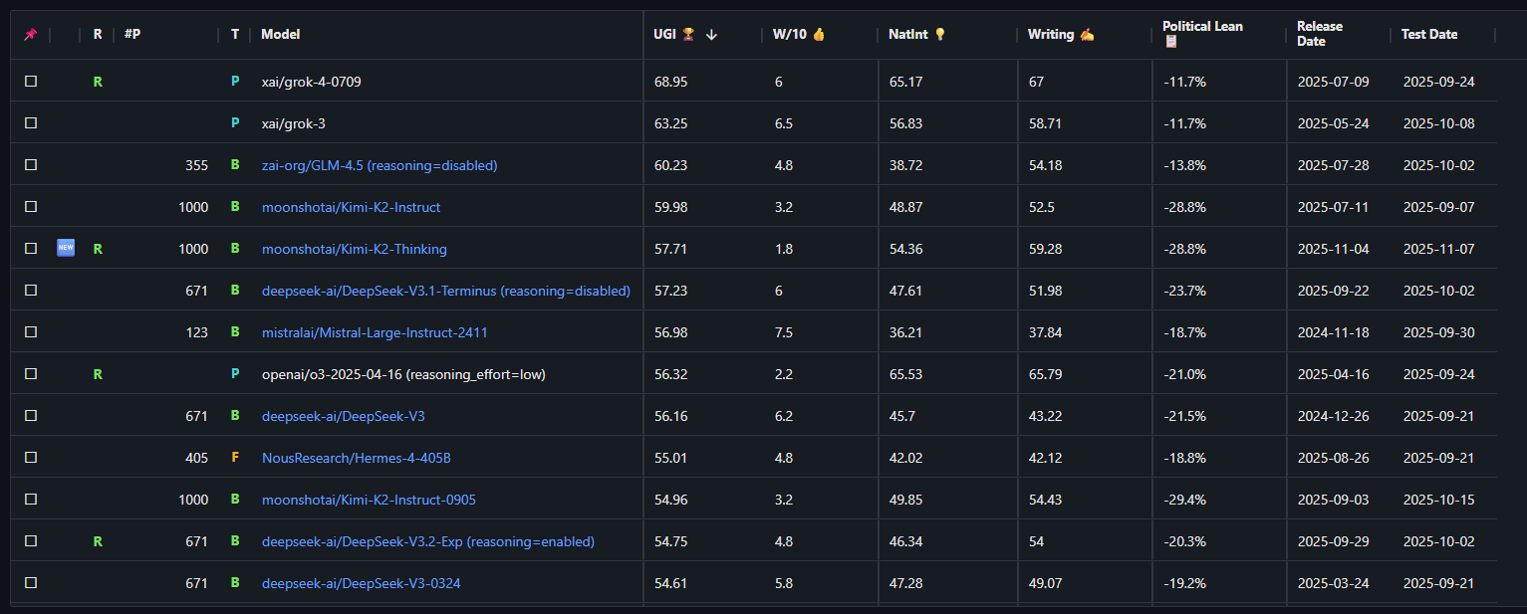Tick the Mistral-Large-Instruct-2411 checkbox

tap(31, 332)
